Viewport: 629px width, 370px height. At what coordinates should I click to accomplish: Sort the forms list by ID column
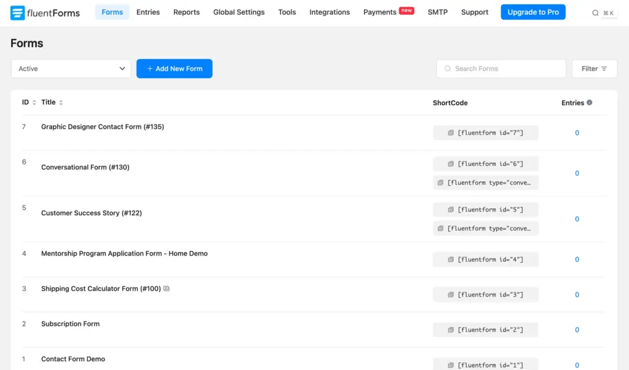pos(34,103)
